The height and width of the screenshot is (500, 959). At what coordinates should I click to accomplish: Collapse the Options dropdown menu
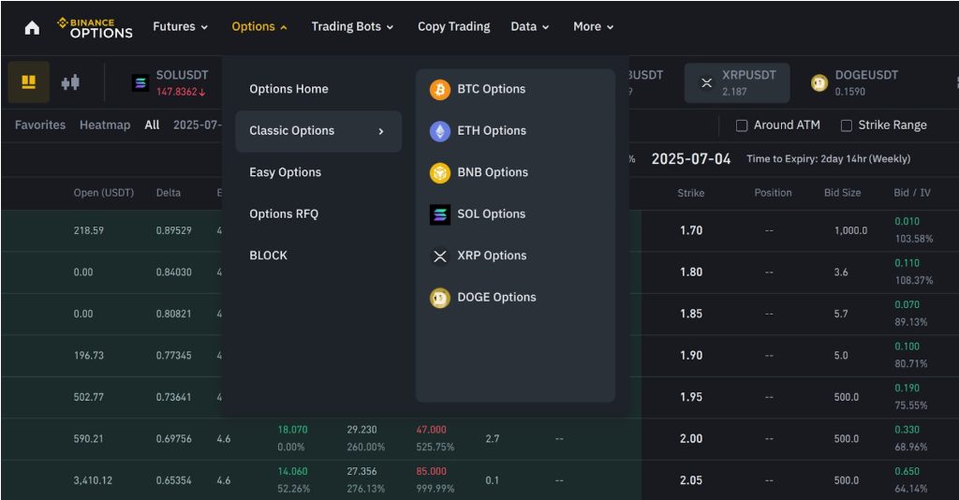[x=259, y=26]
